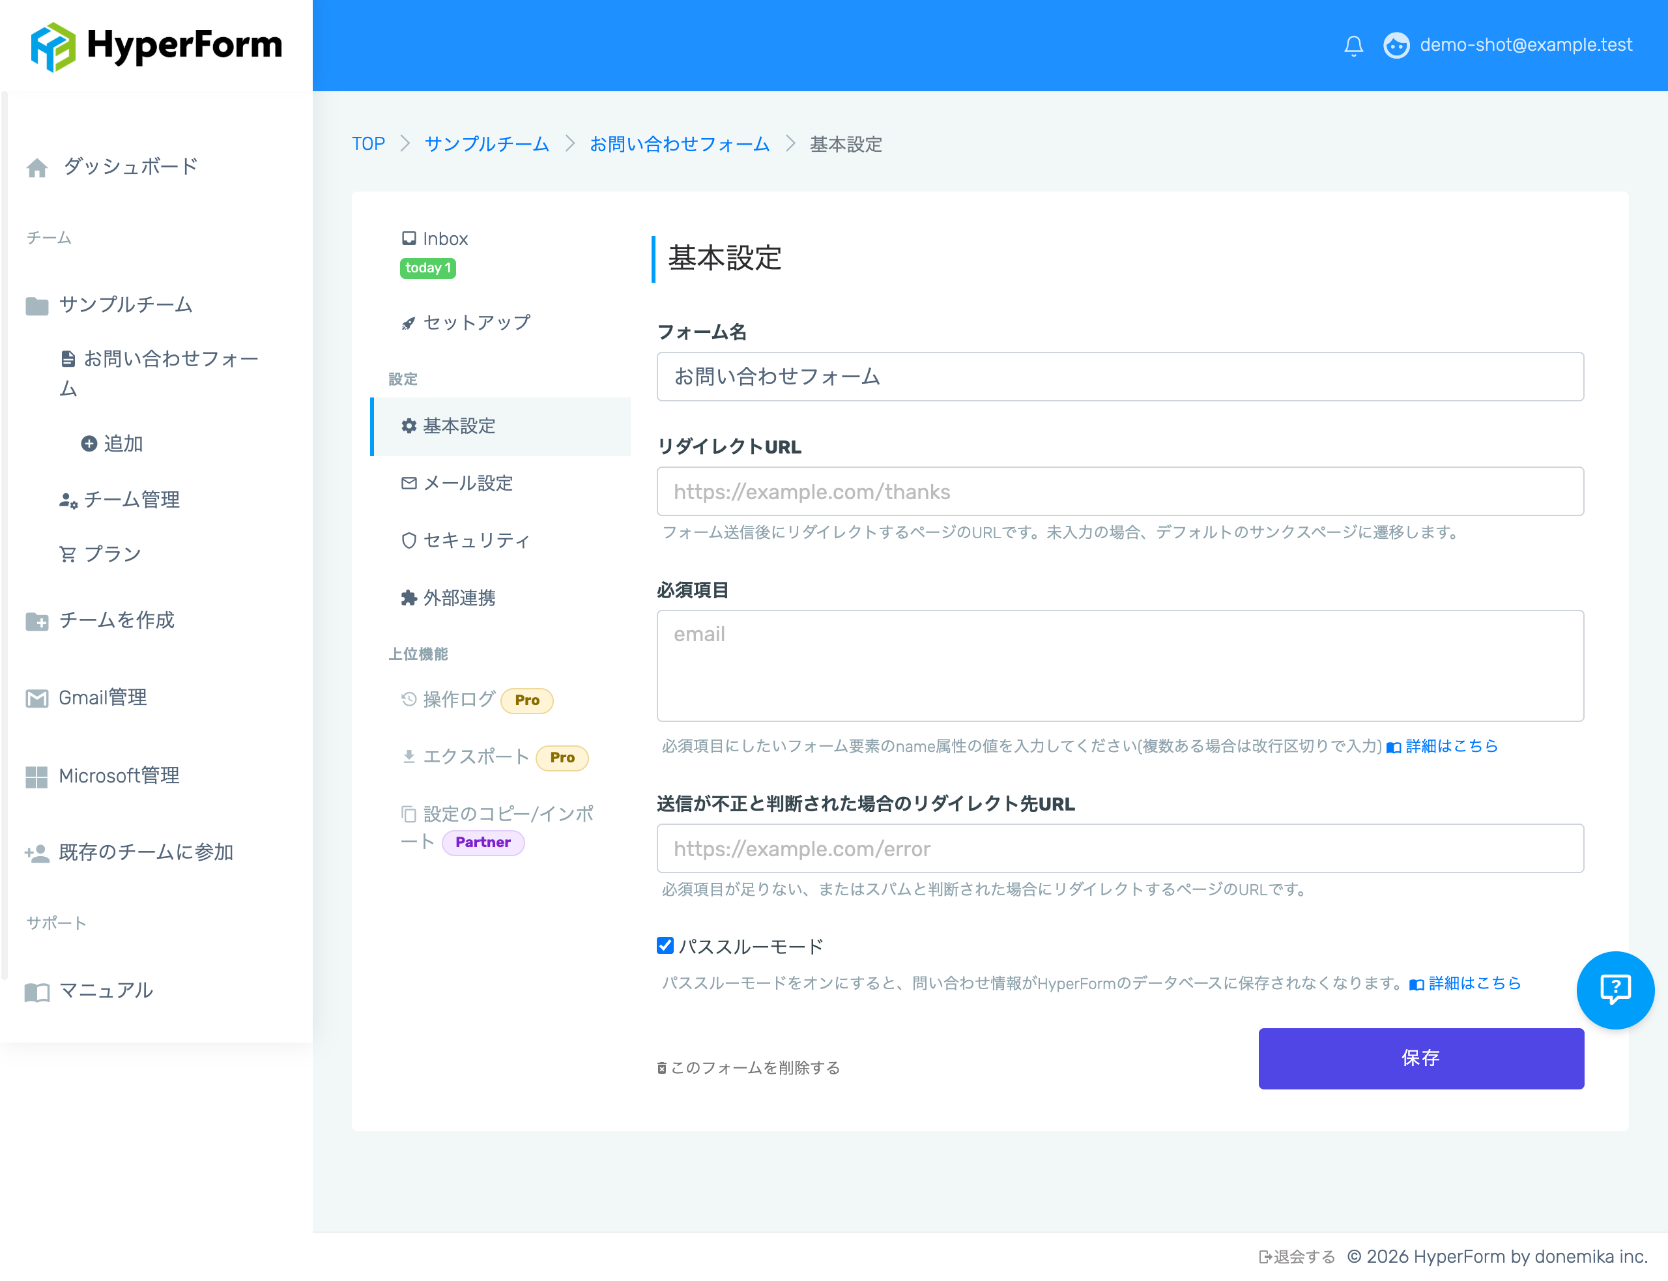Click the 基本設定 gear icon
The height and width of the screenshot is (1281, 1668).
[409, 426]
